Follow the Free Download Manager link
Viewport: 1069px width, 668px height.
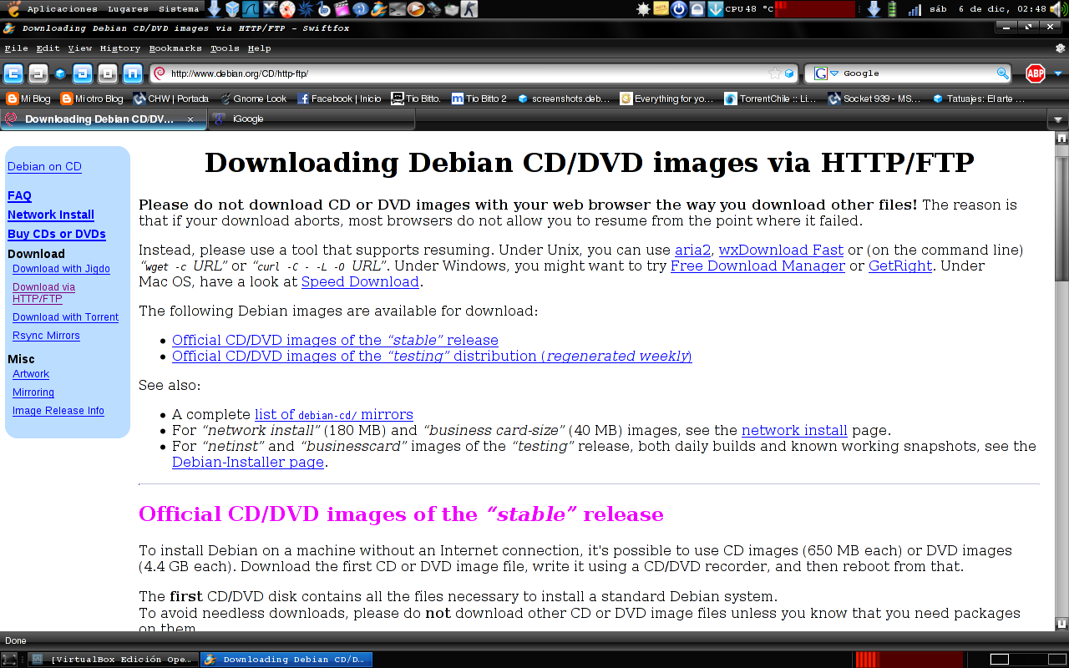pyautogui.click(x=757, y=266)
